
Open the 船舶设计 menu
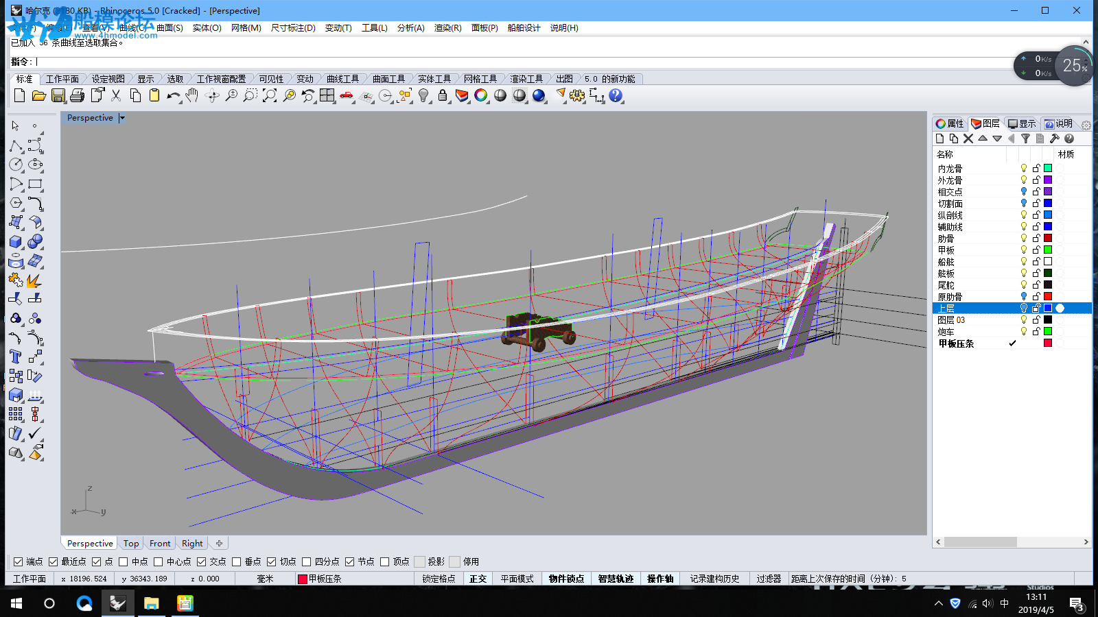[x=524, y=28]
